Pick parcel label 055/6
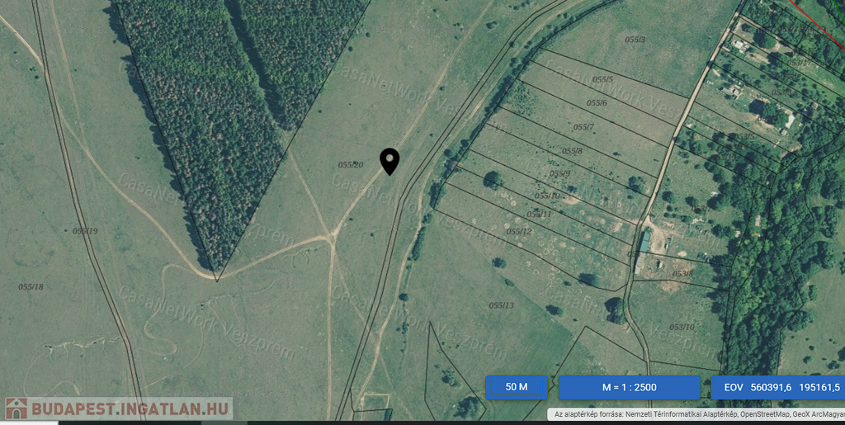 597,103
